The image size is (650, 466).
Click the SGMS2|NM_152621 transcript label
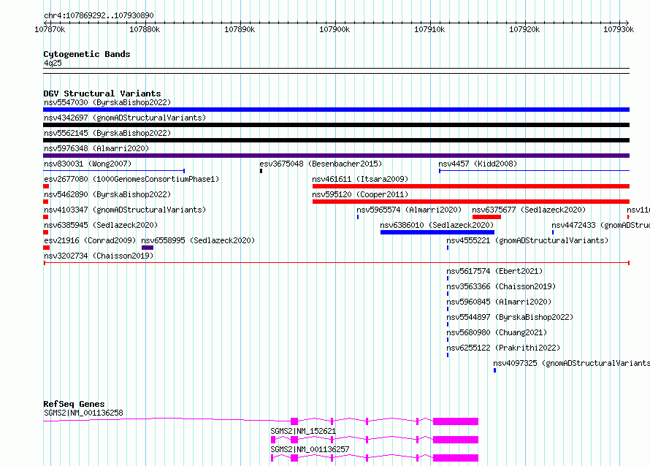click(x=303, y=431)
